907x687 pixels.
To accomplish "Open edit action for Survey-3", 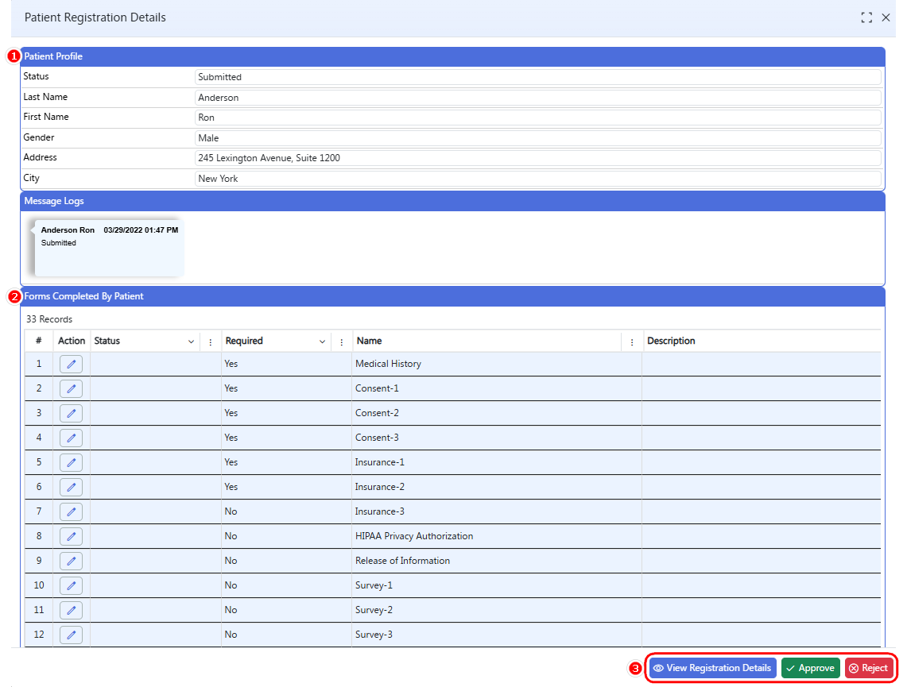I will coord(72,635).
